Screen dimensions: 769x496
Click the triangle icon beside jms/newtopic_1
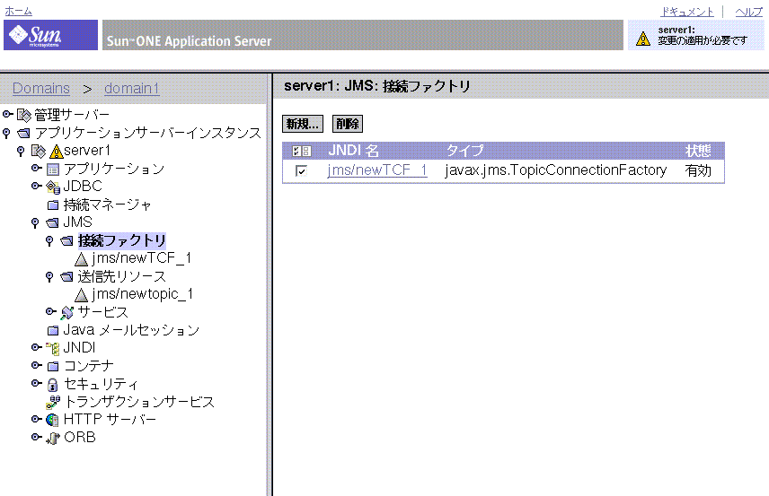click(x=82, y=295)
